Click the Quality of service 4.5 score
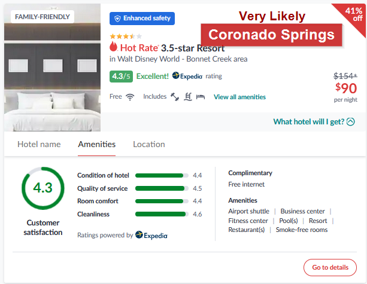Image resolution: width=367 pixels, height=284 pixels. click(198, 188)
